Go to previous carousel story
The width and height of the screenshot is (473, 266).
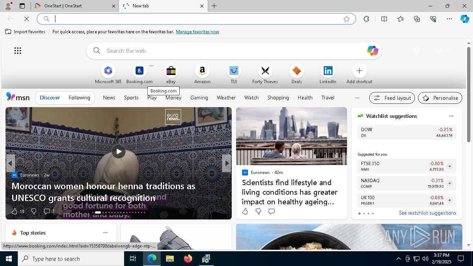pos(10,163)
